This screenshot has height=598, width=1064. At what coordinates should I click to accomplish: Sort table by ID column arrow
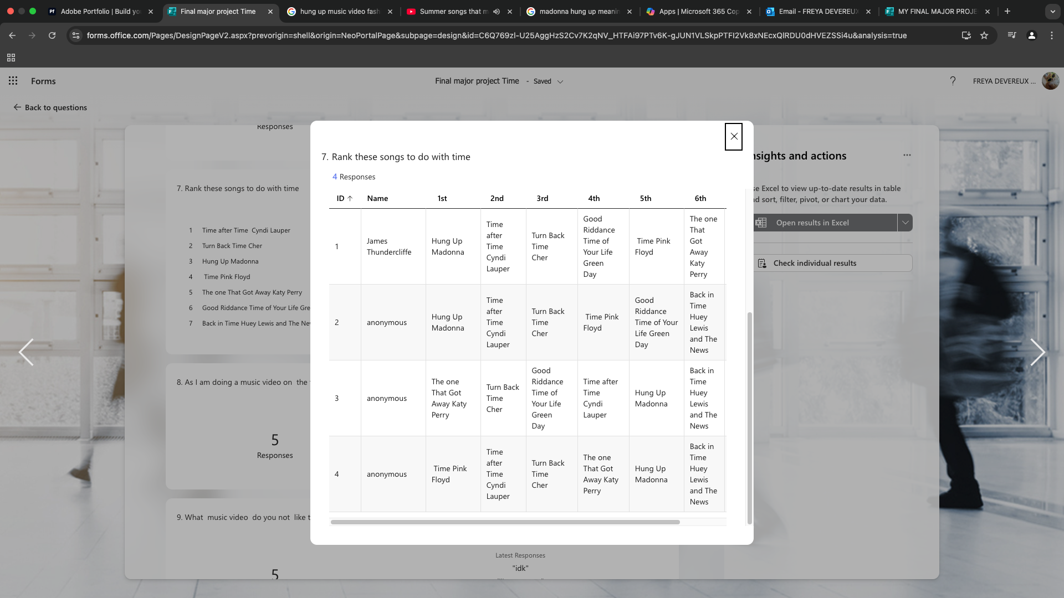coord(350,198)
